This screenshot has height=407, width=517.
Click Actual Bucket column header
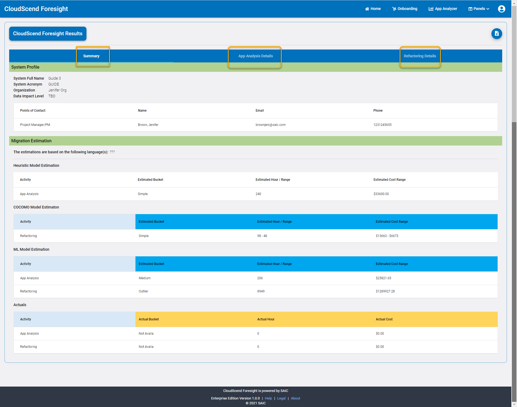149,319
